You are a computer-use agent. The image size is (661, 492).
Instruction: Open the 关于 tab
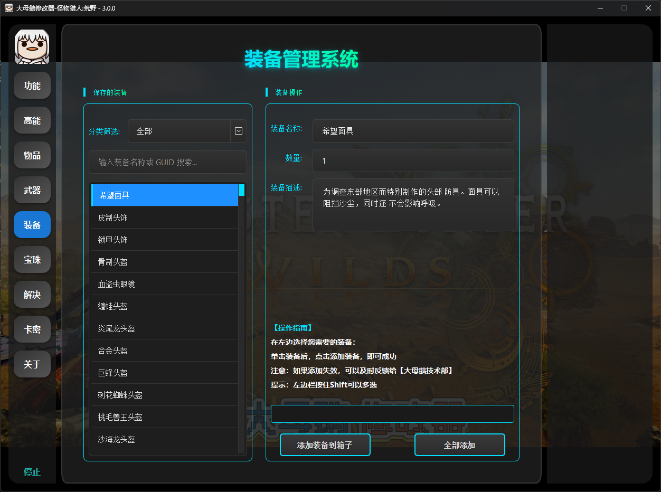point(32,364)
